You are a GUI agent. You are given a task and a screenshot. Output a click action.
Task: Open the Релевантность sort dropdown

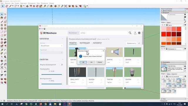tap(131, 43)
